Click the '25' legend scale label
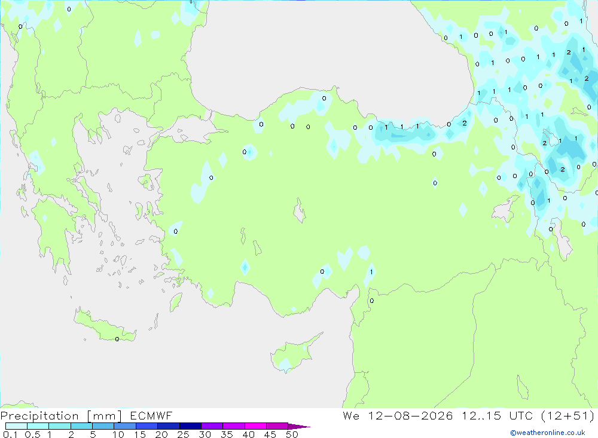The width and height of the screenshot is (598, 438). [x=183, y=434]
